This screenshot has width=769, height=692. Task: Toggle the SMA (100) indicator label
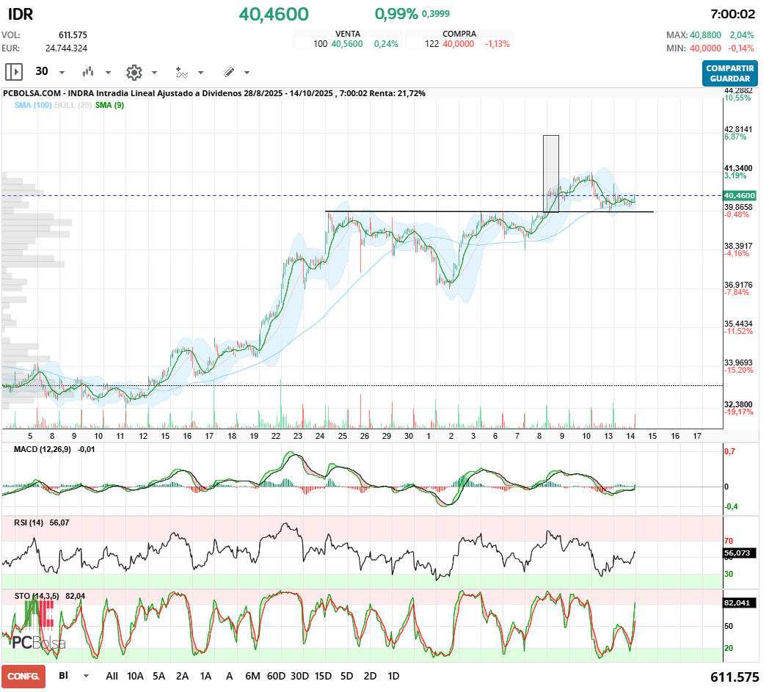pos(33,105)
